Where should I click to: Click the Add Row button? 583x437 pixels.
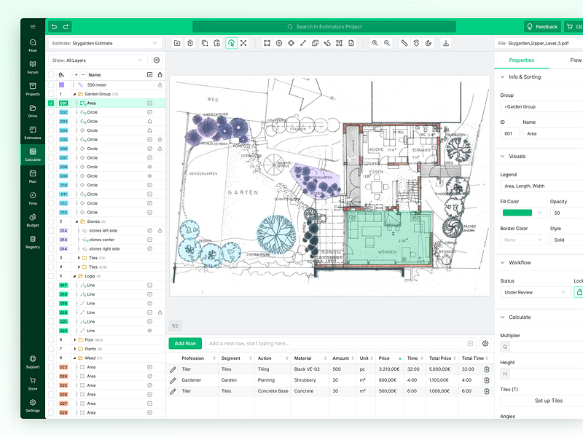[184, 343]
